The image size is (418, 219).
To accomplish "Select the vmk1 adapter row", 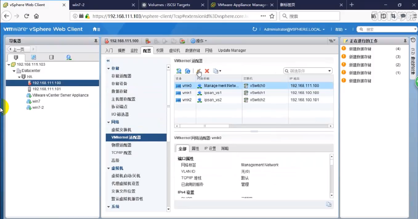I will 254,93.
